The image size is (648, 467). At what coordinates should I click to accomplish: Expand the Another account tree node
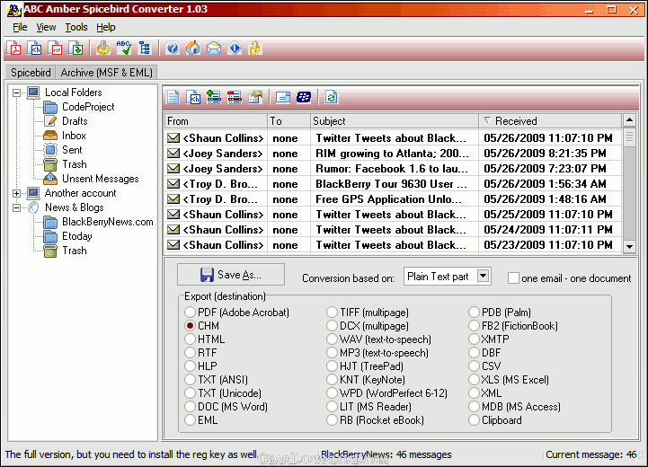(16, 193)
